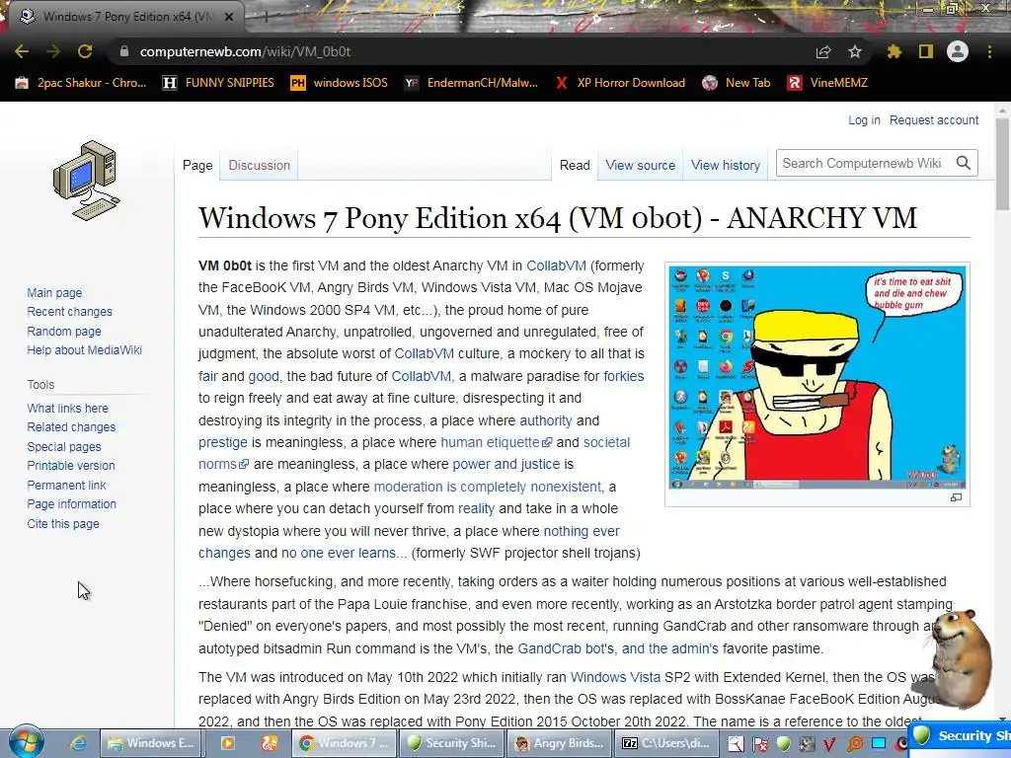Screen dimensions: 1011x758
Task: Toggle the browser side panel
Action: [x=926, y=51]
